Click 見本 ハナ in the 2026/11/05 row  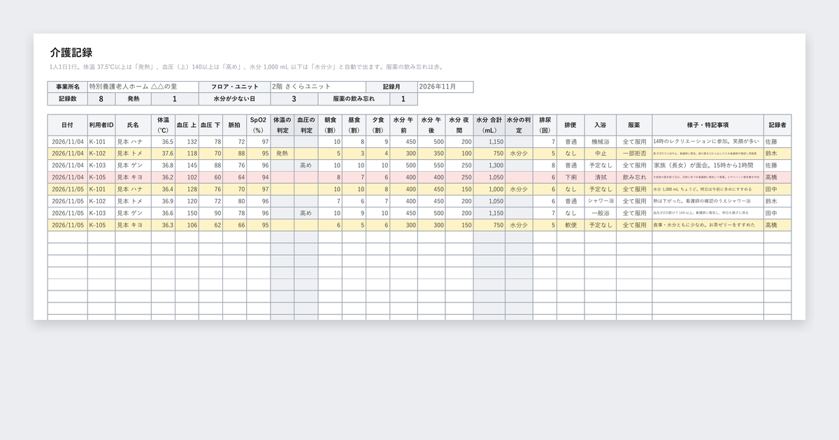click(133, 189)
